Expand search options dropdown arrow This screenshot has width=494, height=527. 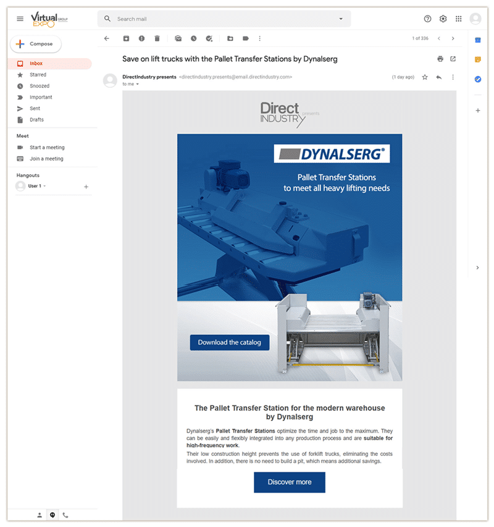point(341,19)
